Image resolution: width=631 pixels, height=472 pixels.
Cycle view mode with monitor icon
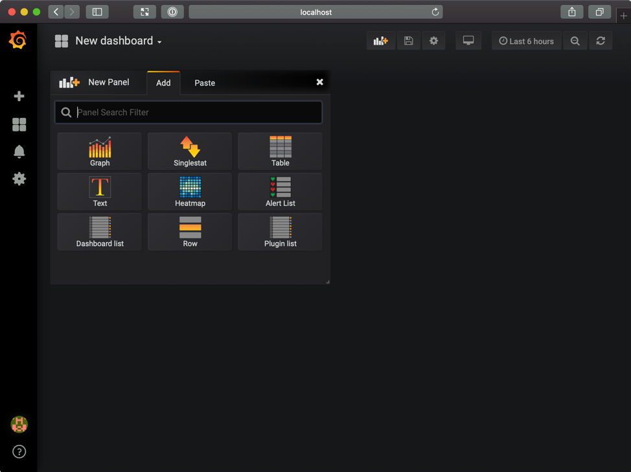click(468, 41)
